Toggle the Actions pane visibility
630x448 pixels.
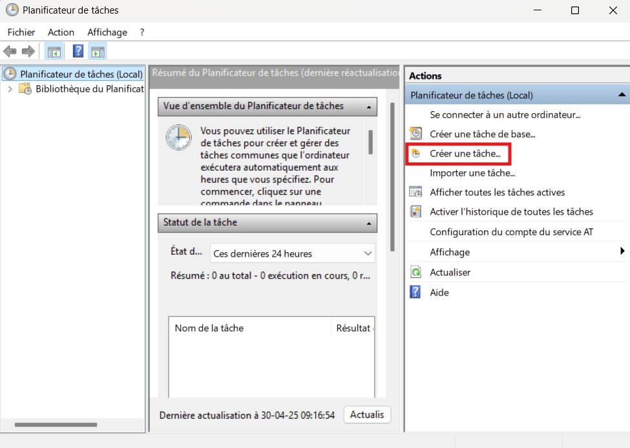[x=98, y=51]
